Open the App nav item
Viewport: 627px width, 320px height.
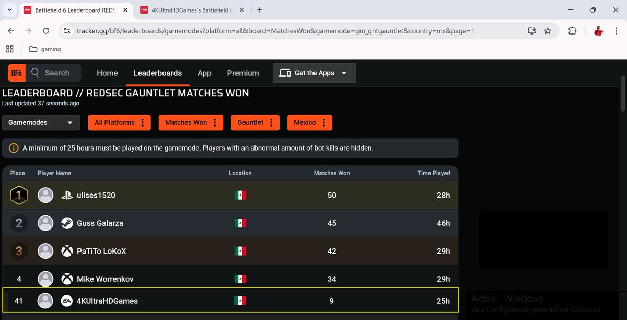[x=204, y=73]
